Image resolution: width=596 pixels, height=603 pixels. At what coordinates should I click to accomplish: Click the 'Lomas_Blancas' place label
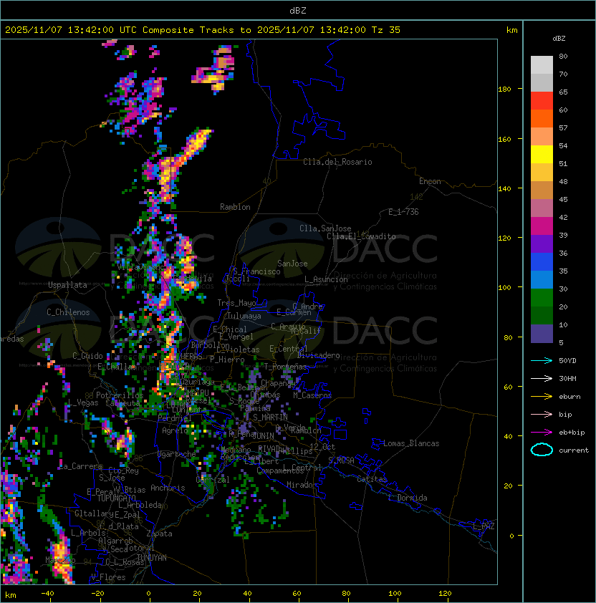411,443
